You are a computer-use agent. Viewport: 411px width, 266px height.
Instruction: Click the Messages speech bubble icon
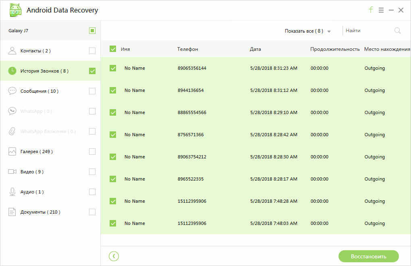click(x=12, y=91)
